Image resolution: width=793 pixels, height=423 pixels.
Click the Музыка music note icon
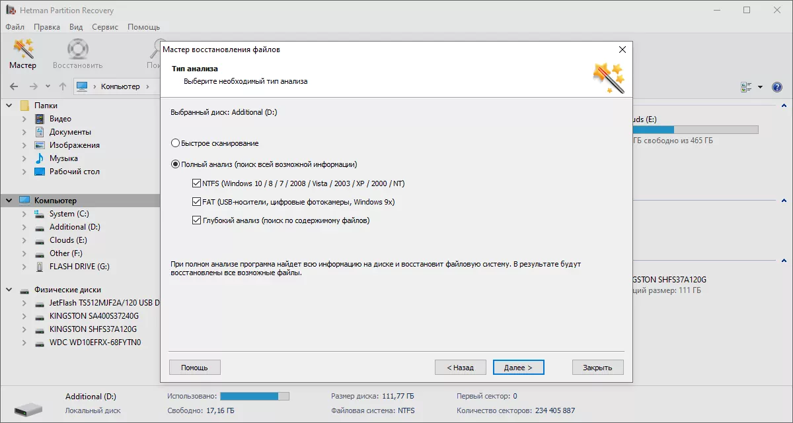[40, 158]
